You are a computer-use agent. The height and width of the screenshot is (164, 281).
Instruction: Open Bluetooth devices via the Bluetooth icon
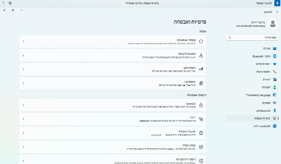coord(275,56)
